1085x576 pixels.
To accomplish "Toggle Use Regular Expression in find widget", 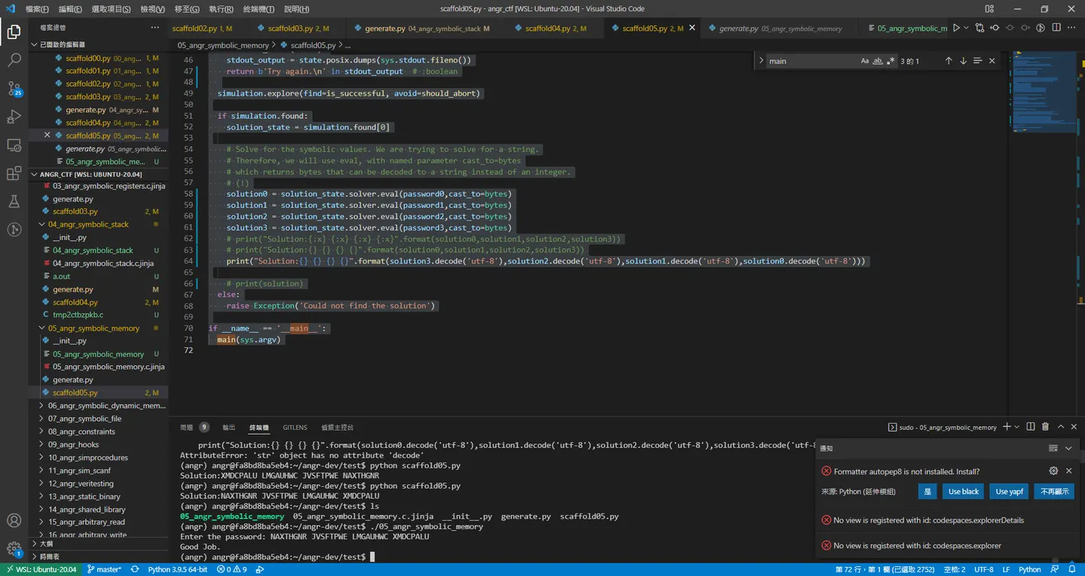I will tap(891, 61).
